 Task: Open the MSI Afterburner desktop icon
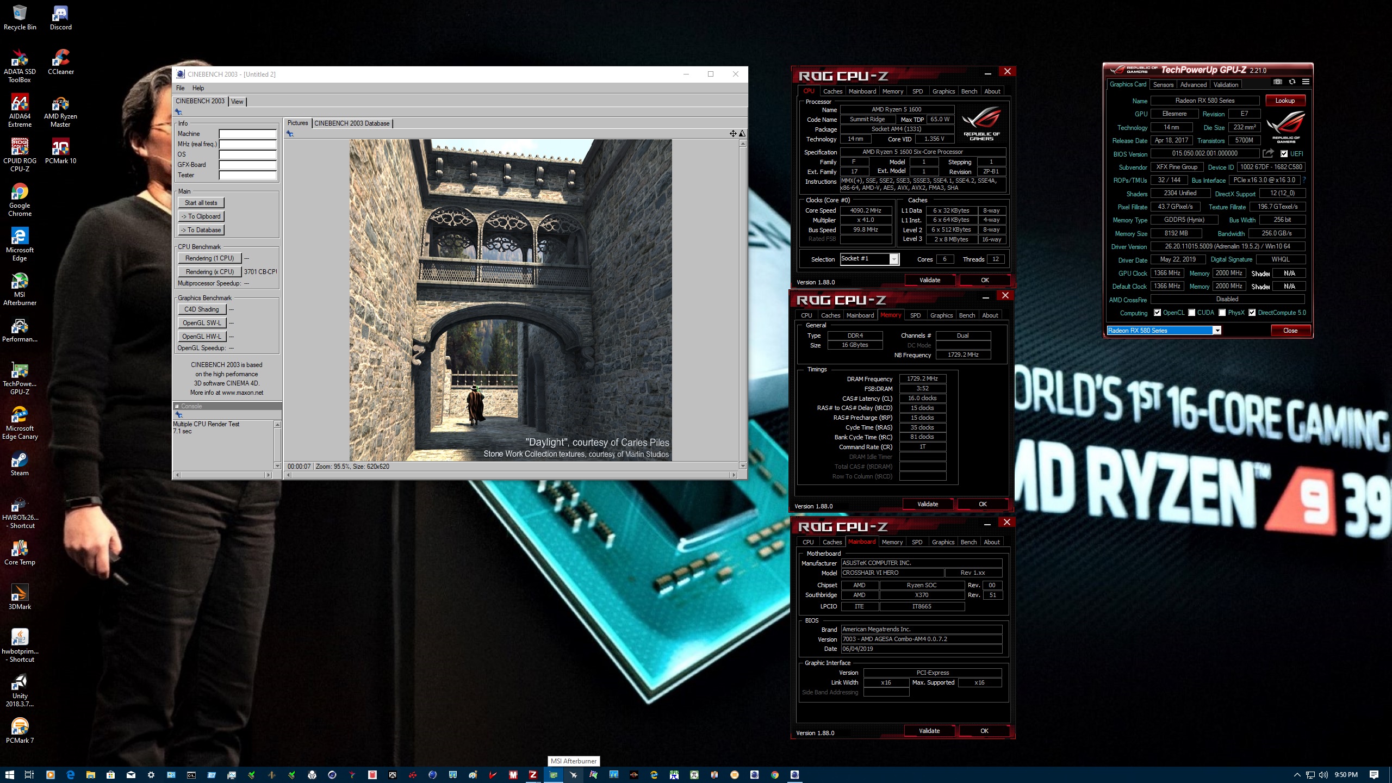tap(20, 289)
